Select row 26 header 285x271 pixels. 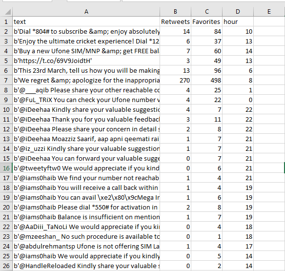[x=6, y=266]
